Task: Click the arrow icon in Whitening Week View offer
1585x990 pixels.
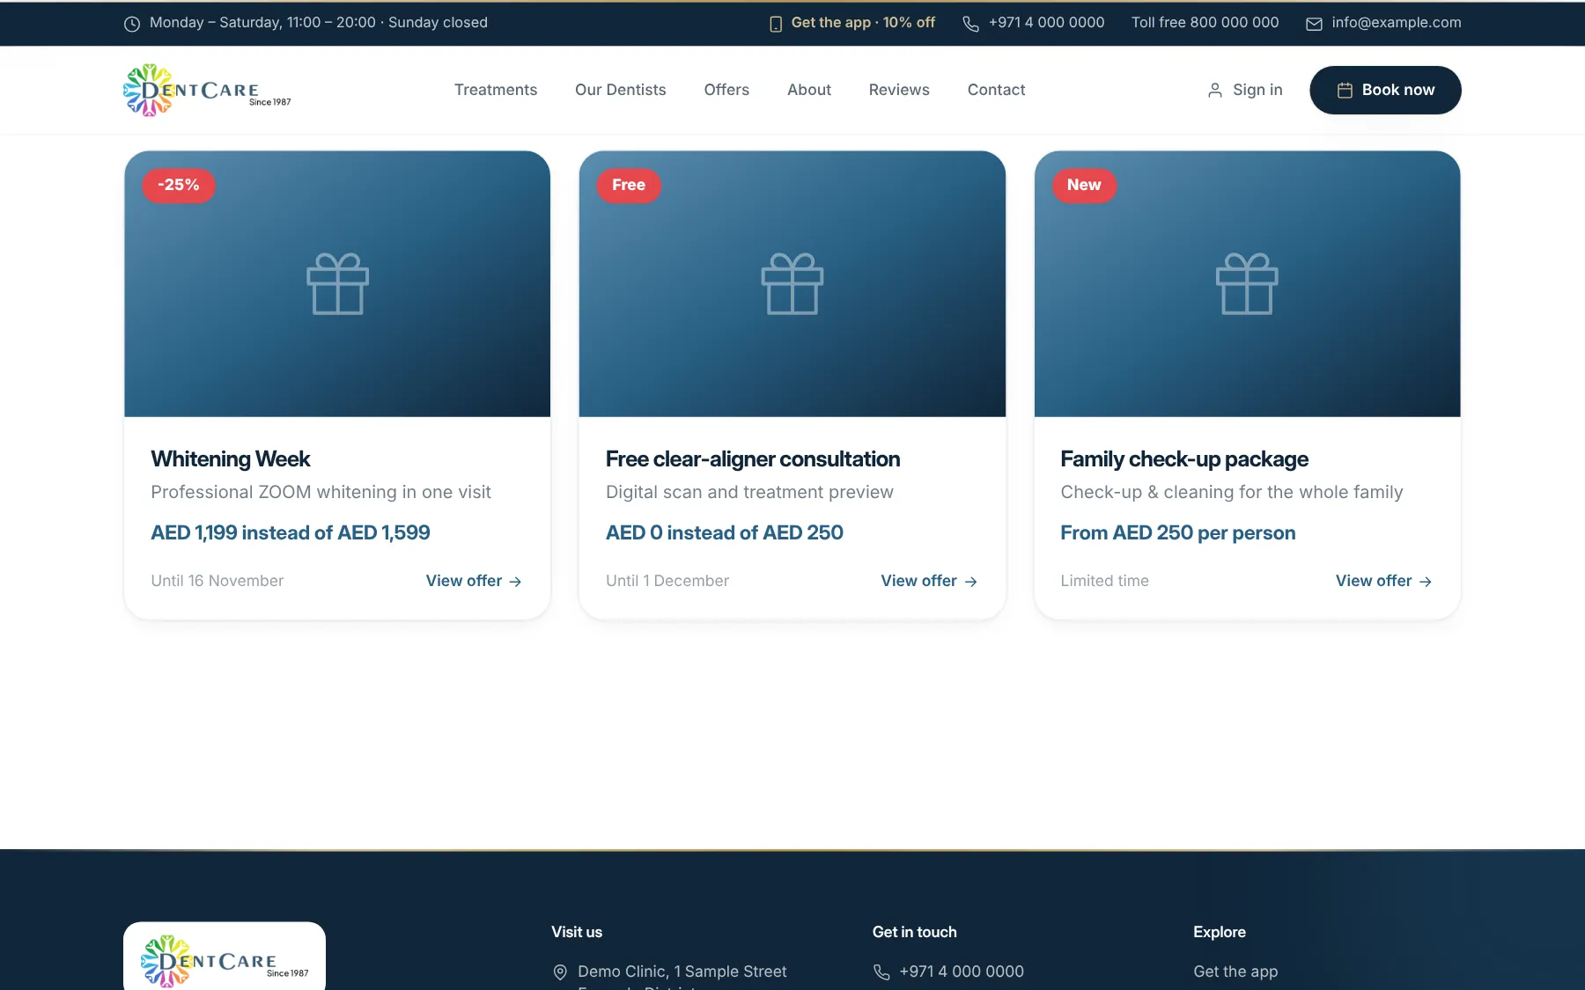Action: click(515, 582)
